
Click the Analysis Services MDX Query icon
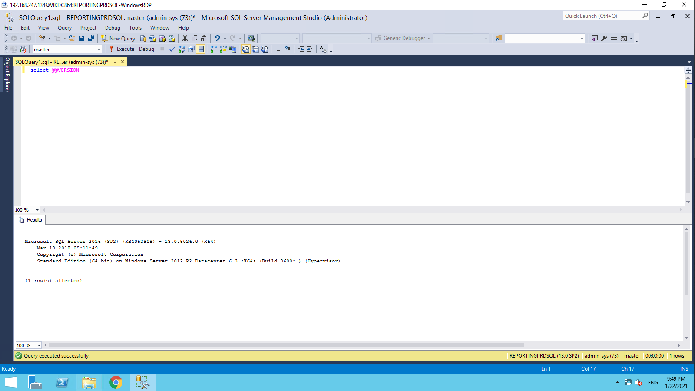(x=152, y=38)
